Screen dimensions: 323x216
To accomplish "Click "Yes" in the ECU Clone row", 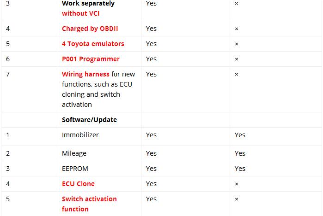I will pyautogui.click(x=151, y=184).
